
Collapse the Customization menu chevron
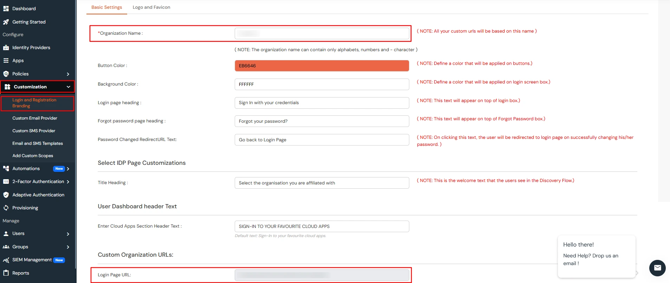(x=69, y=87)
